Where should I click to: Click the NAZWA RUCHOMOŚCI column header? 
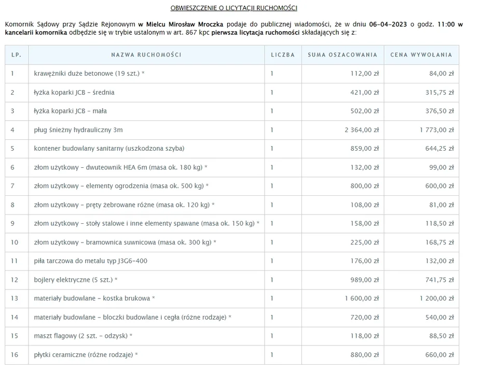(146, 55)
